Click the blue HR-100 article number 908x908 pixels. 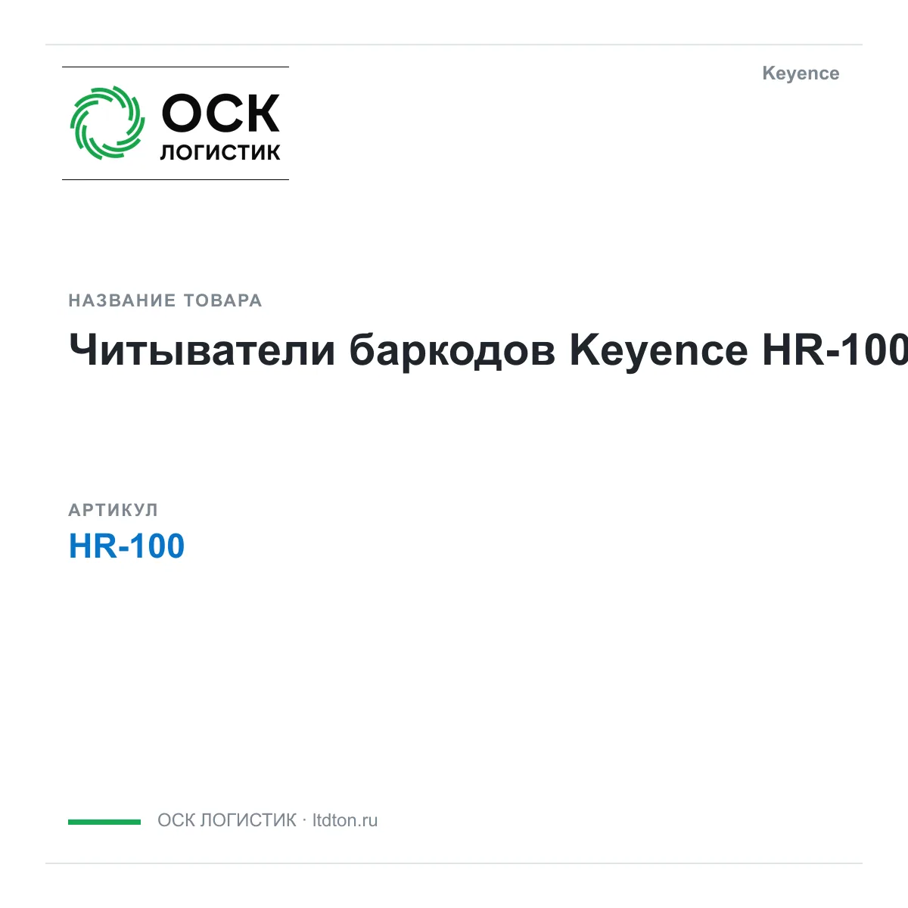126,546
